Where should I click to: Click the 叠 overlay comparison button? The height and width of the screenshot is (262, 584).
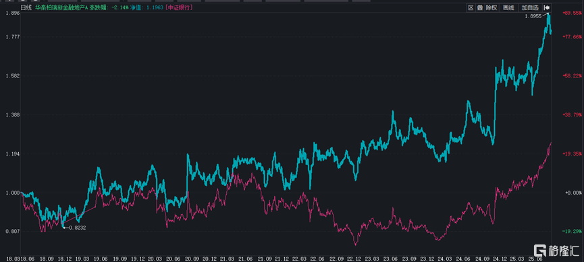pyautogui.click(x=480, y=7)
